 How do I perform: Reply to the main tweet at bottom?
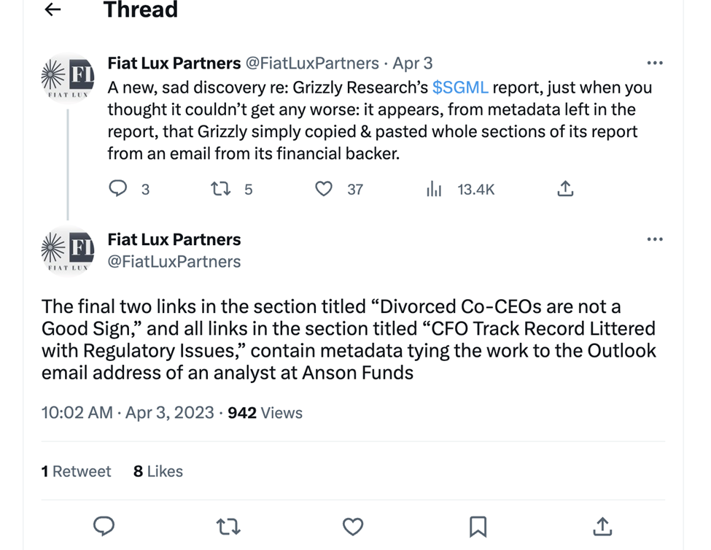click(104, 526)
